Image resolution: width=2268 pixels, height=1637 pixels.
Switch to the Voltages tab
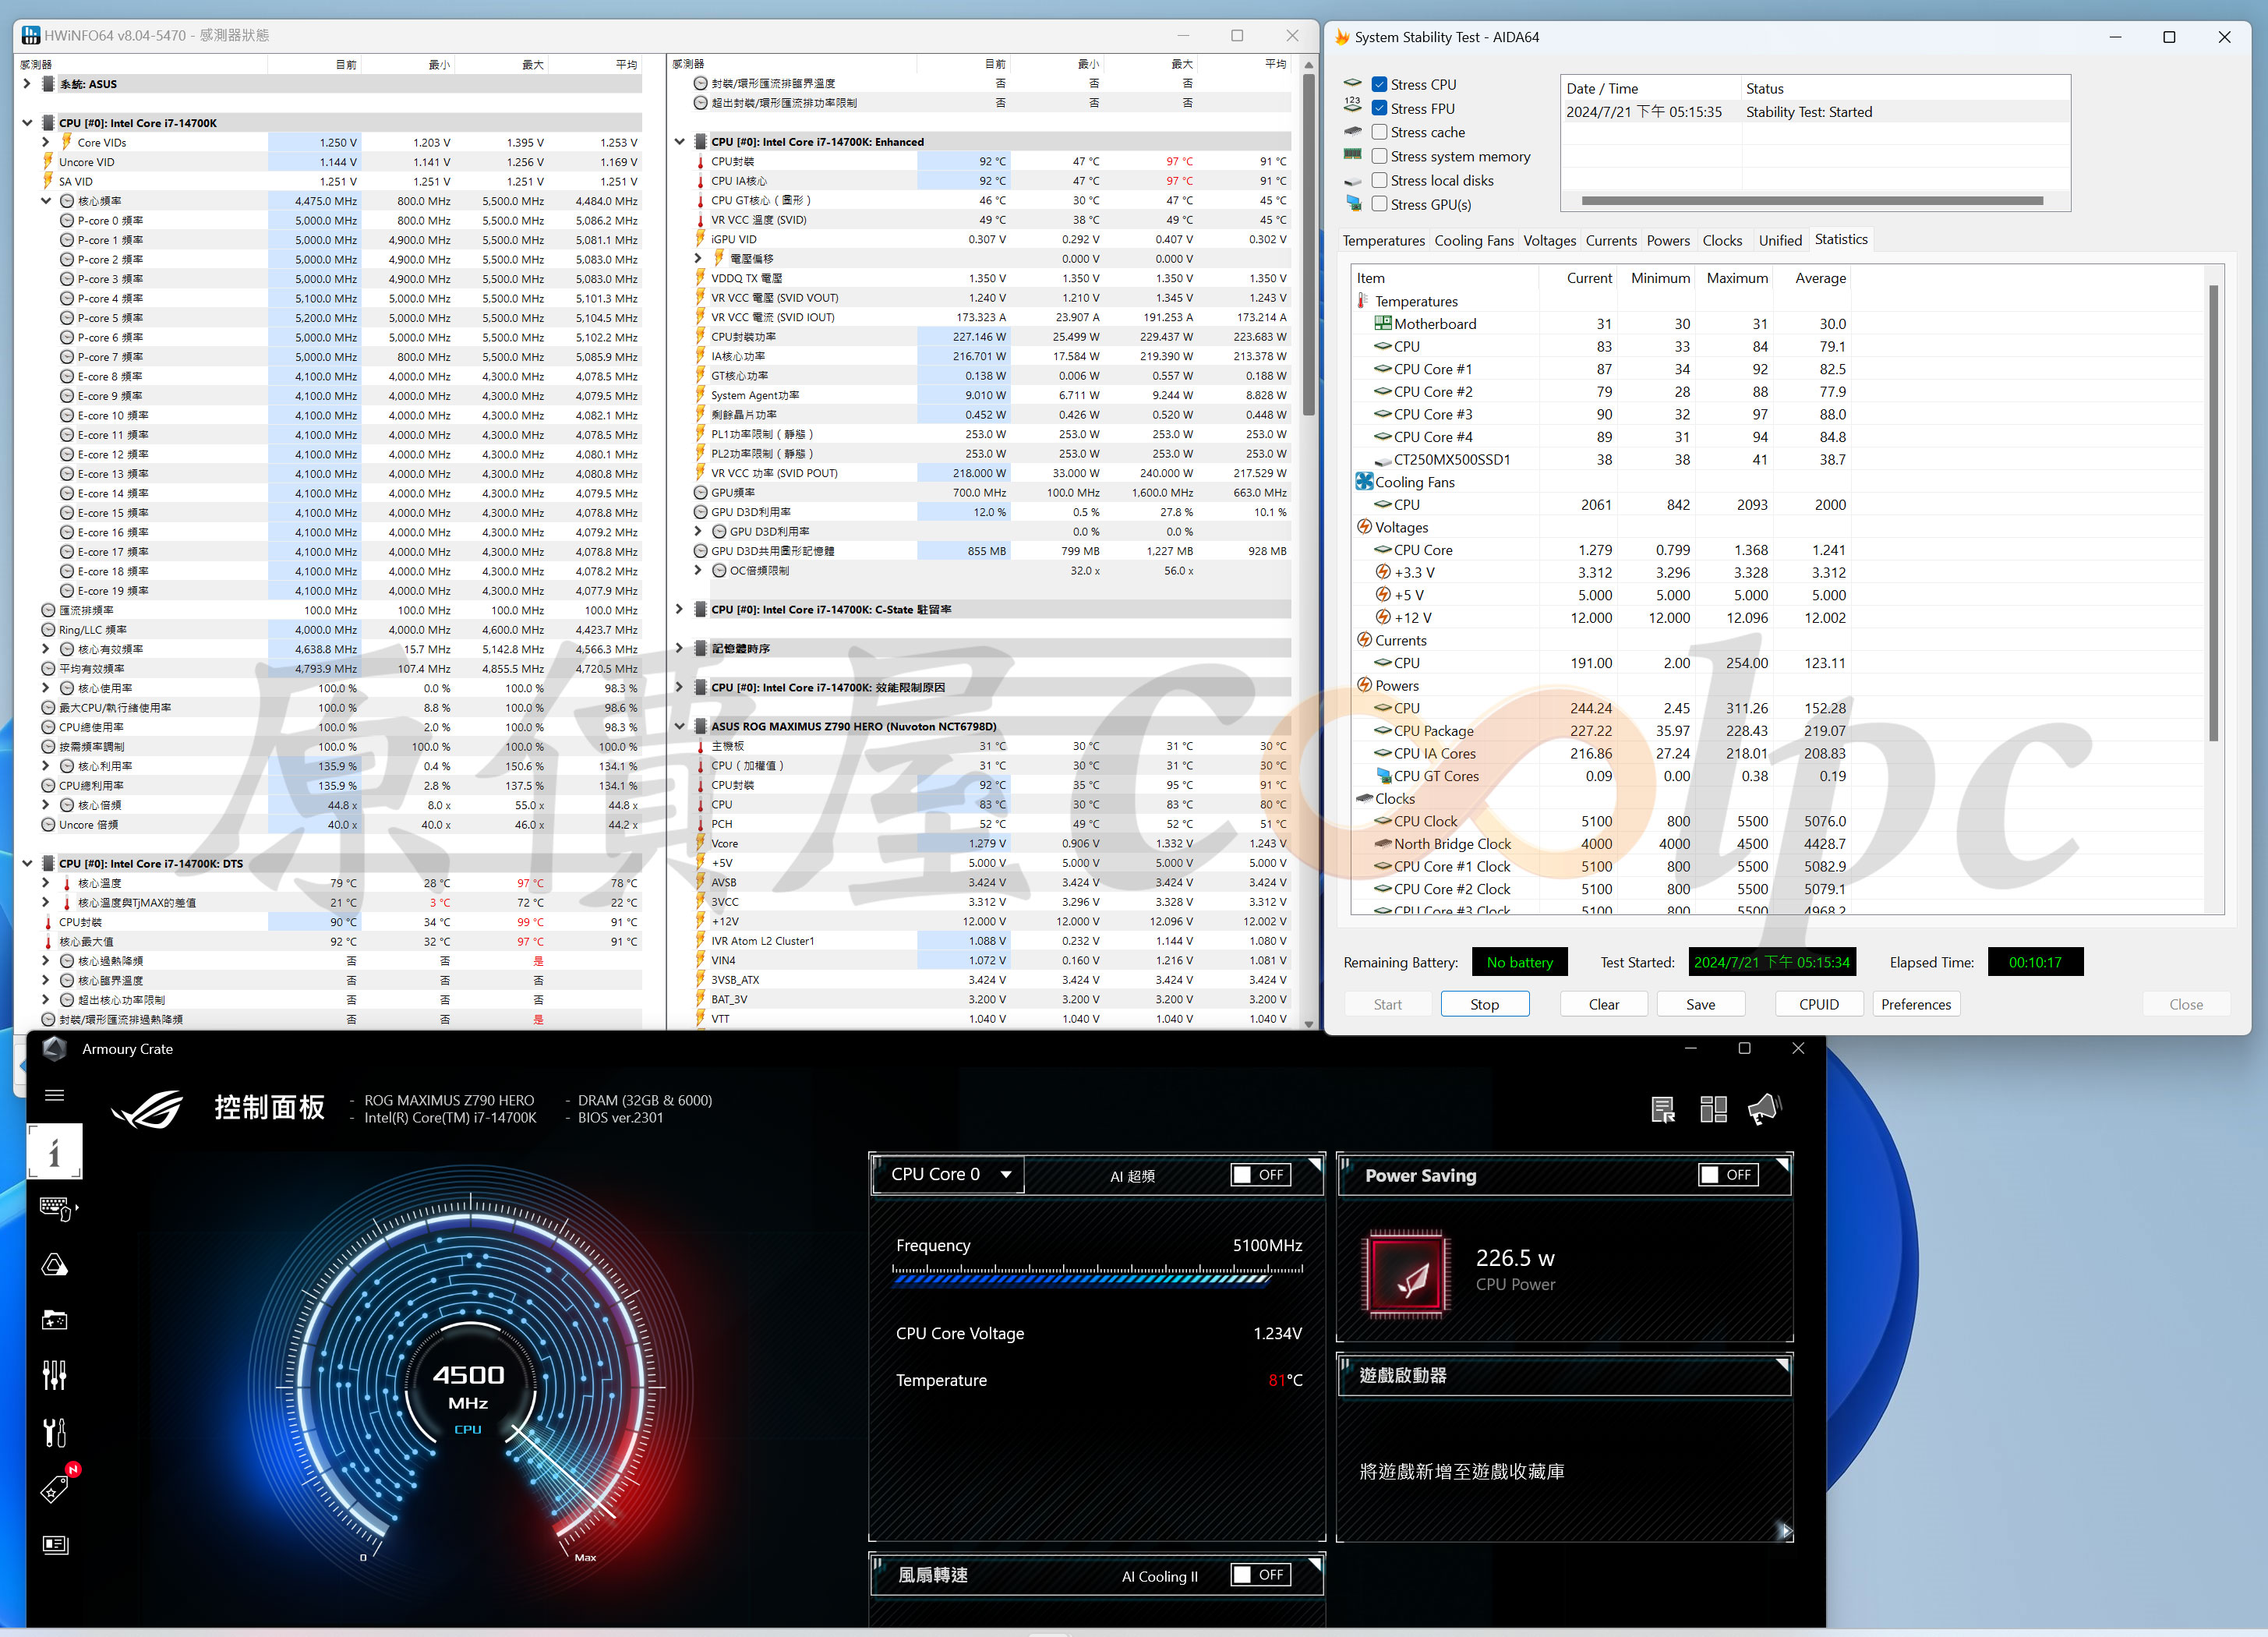click(1549, 241)
